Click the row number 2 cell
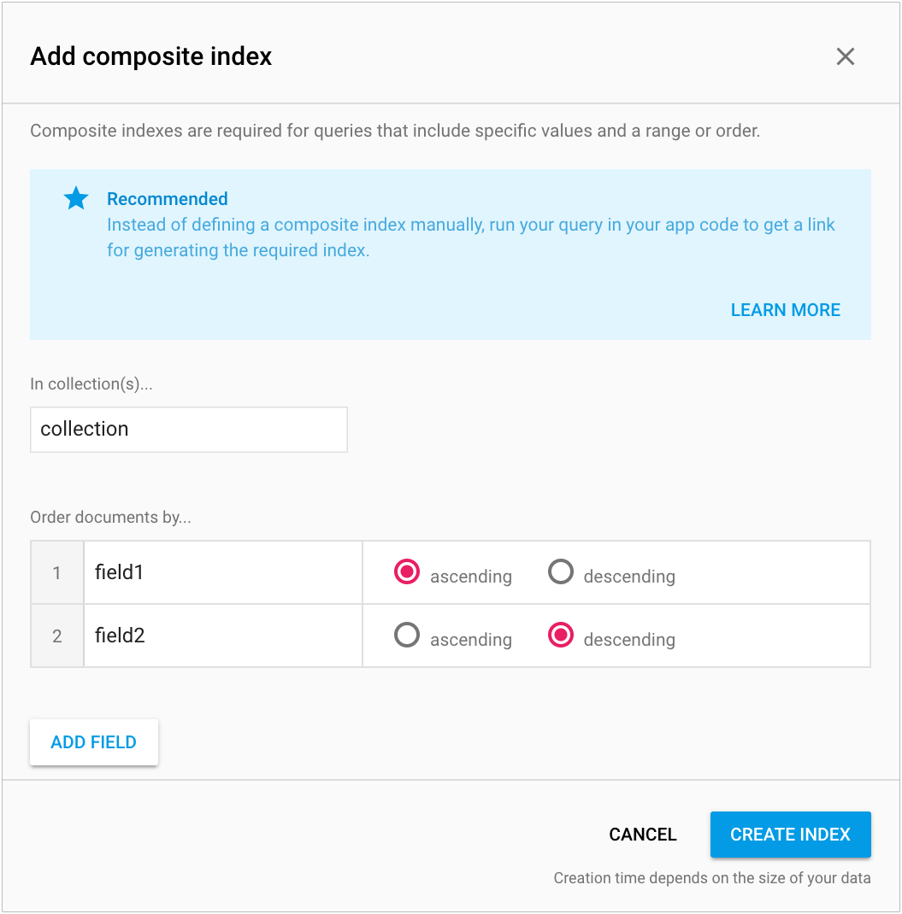902x914 pixels. coord(56,635)
